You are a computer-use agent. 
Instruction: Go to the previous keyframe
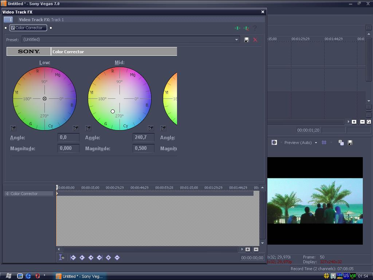click(82, 257)
